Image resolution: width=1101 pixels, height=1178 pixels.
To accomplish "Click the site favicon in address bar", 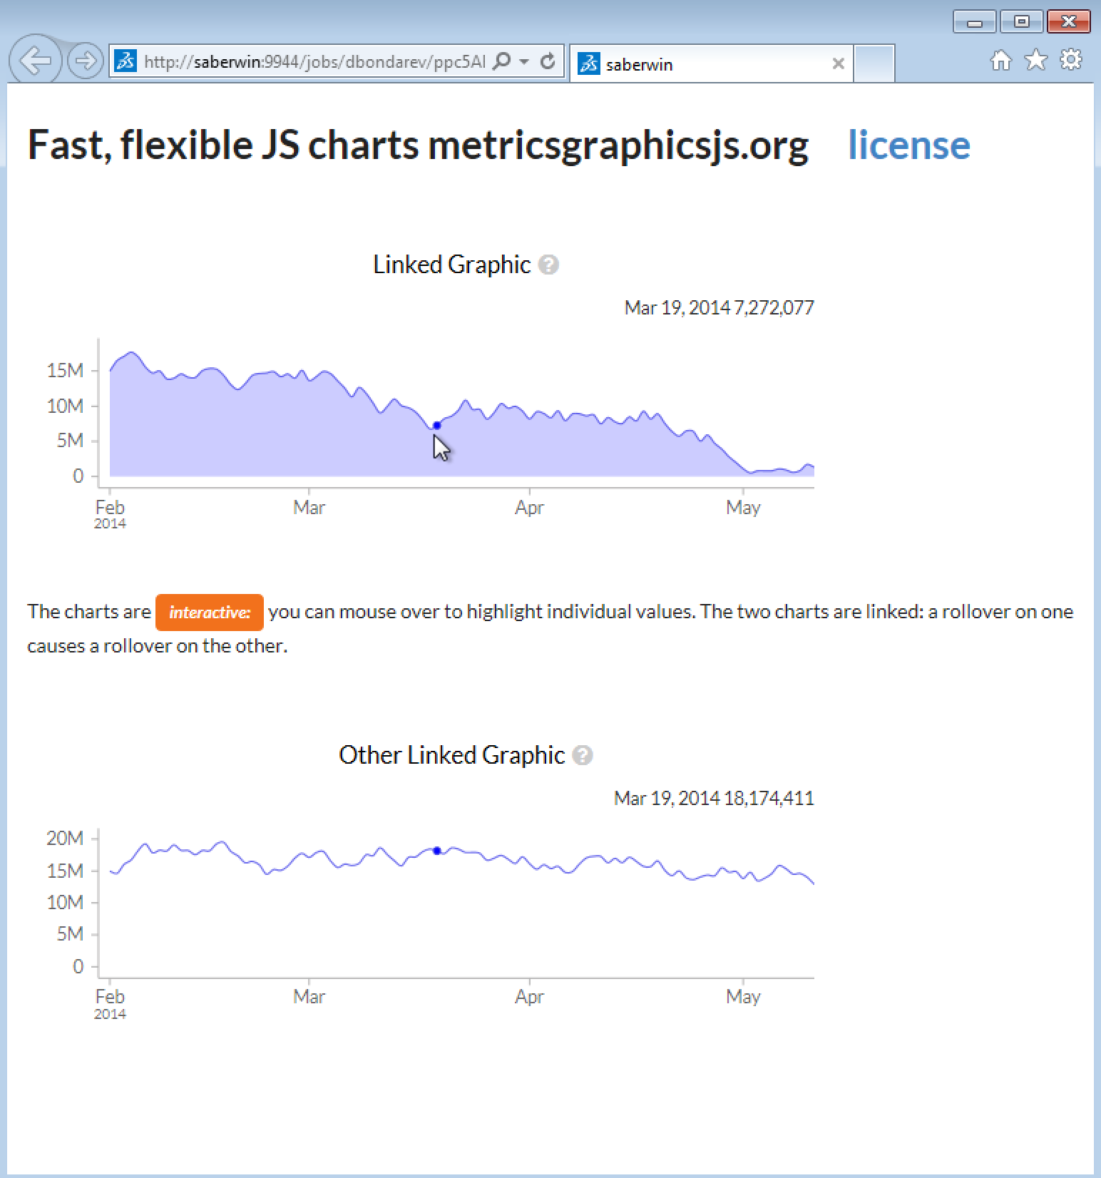I will (x=126, y=61).
